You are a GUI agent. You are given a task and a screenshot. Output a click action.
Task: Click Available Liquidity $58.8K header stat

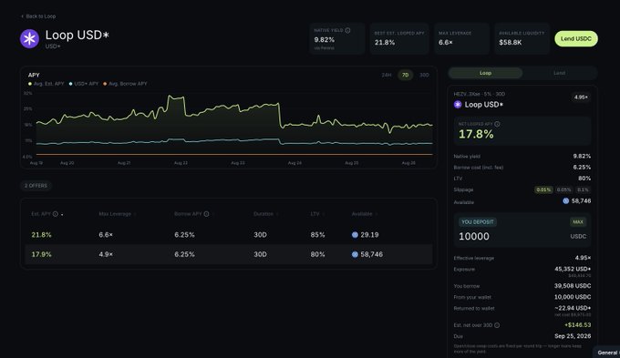click(x=522, y=39)
